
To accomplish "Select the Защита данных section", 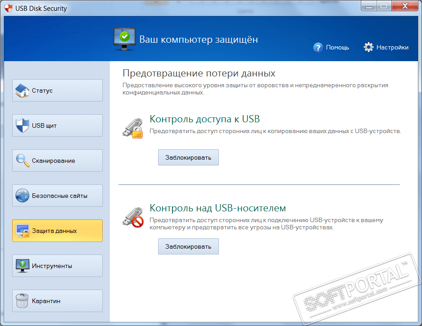I will click(57, 231).
